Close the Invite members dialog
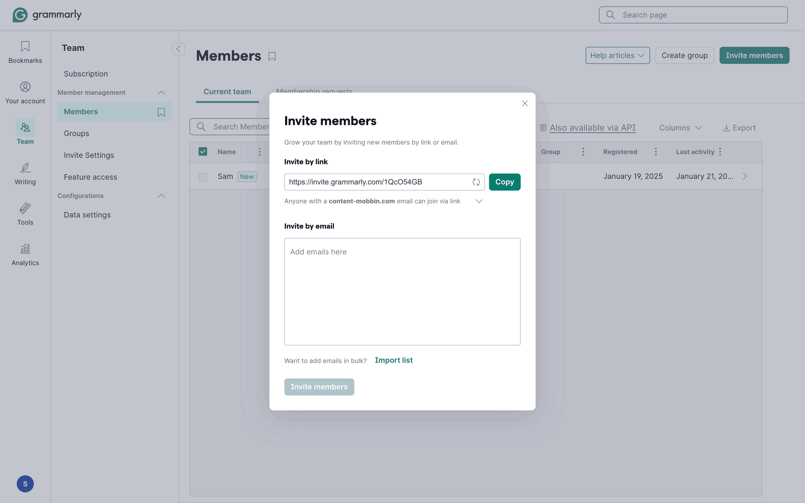The image size is (805, 503). [525, 103]
